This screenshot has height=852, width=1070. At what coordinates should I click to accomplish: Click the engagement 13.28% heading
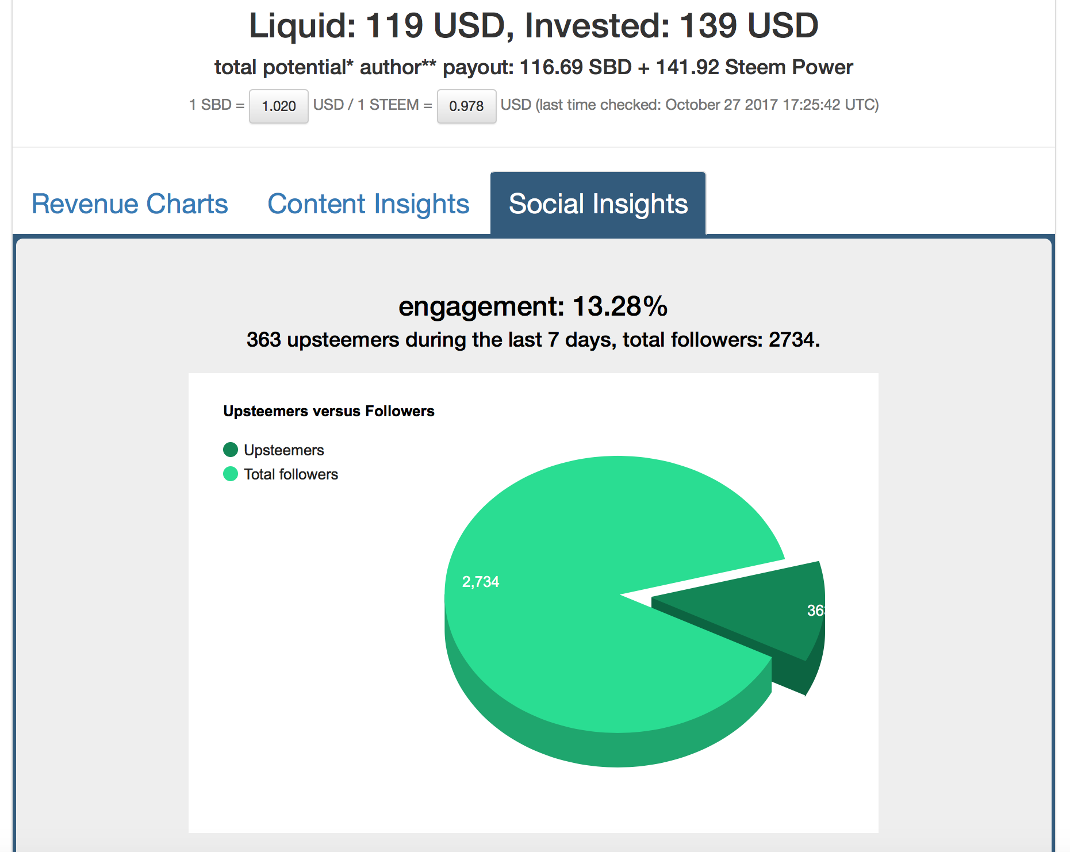[x=533, y=306]
